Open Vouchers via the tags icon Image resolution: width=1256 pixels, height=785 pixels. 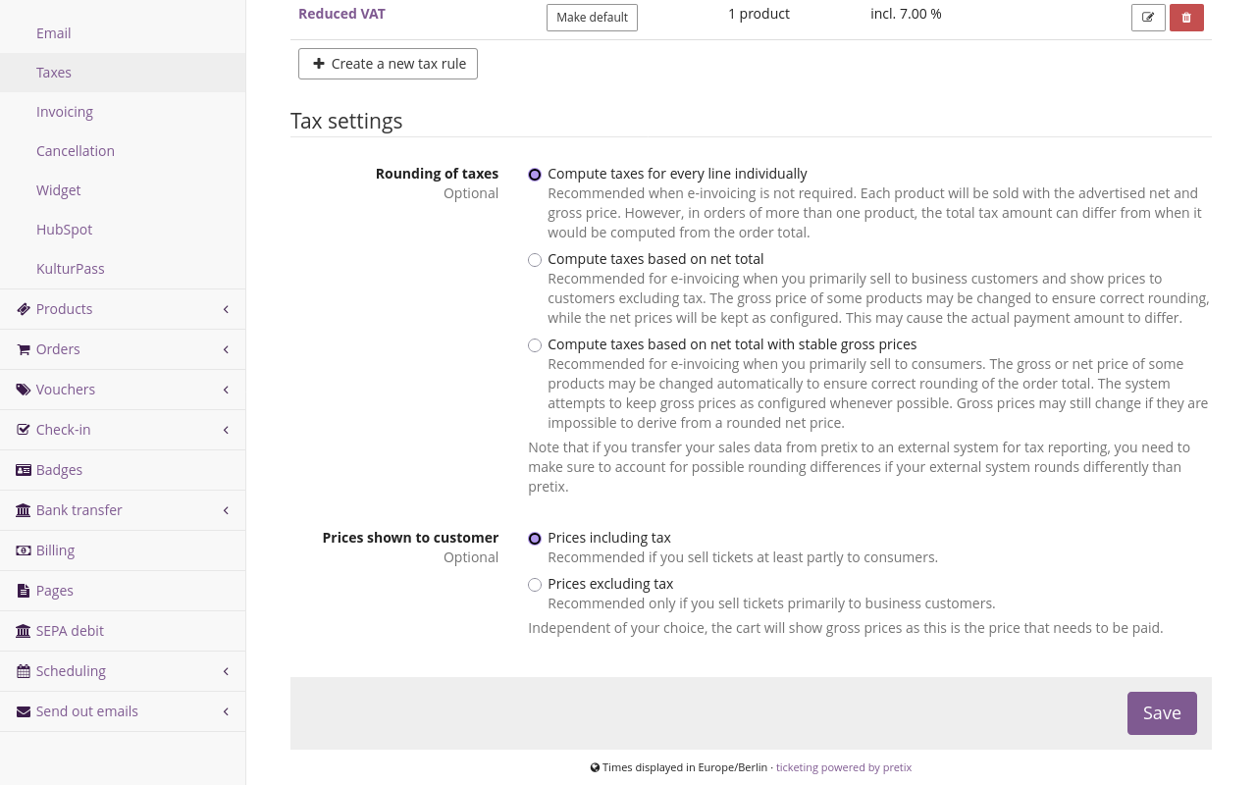click(22, 389)
